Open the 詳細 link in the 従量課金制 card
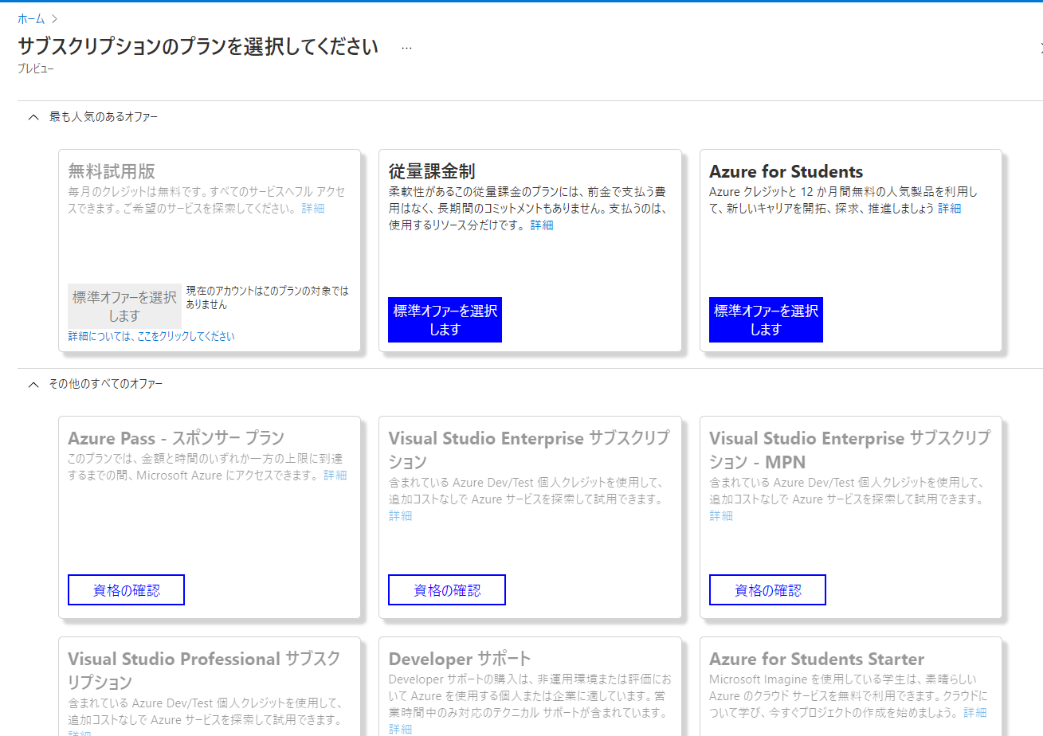 point(541,225)
